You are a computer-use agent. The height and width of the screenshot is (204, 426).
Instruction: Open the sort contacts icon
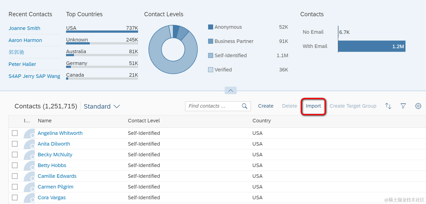click(388, 106)
